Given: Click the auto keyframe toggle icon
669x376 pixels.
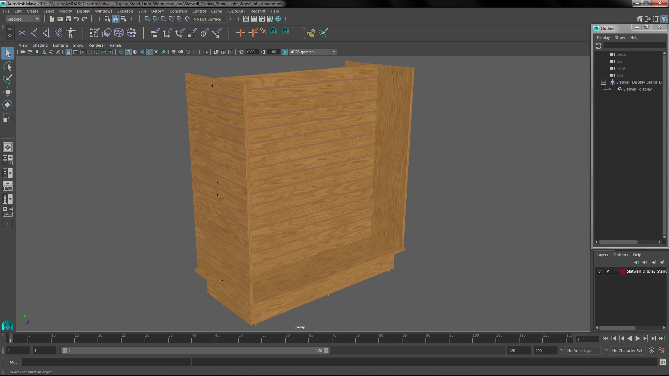Looking at the screenshot, I should [x=651, y=351].
